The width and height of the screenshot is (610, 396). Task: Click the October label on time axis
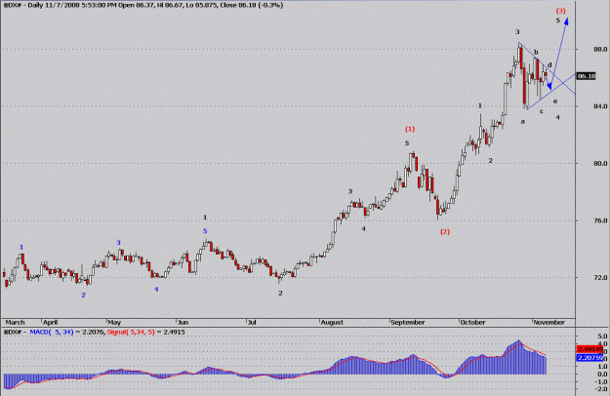[472, 322]
